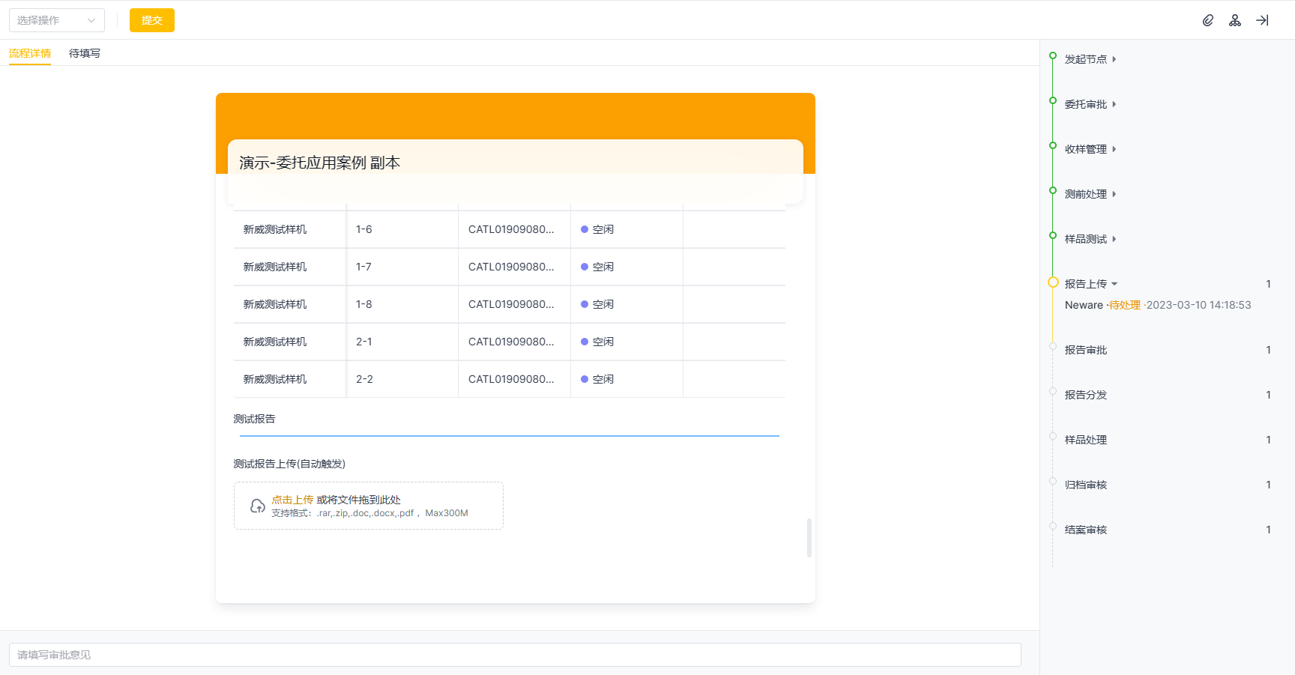Click the form vertical scrollbar
The image size is (1295, 675).
click(x=809, y=538)
